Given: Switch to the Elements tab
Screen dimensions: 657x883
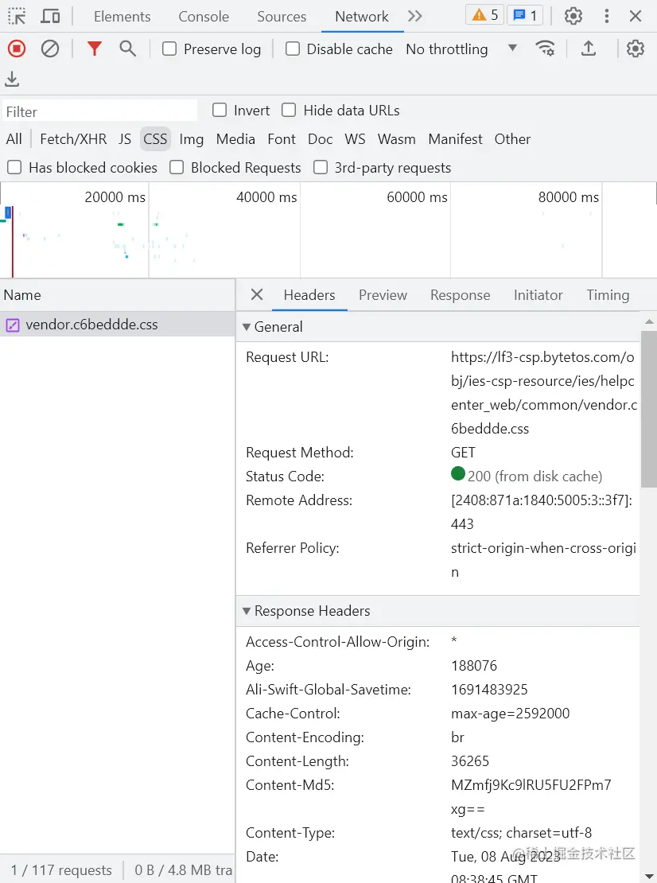Looking at the screenshot, I should click(x=122, y=17).
